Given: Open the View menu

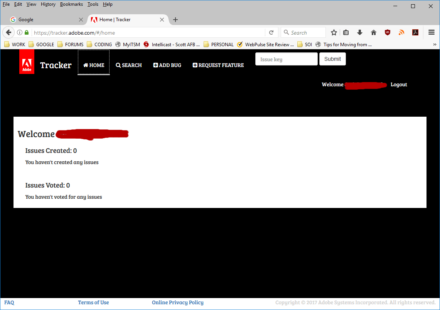Looking at the screenshot, I should coord(32,4).
